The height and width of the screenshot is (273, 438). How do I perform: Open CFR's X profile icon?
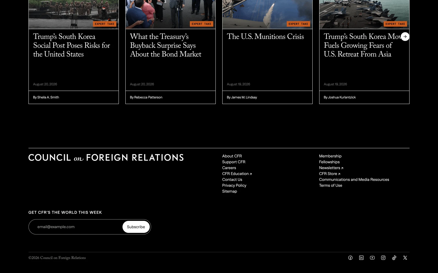tap(405, 258)
